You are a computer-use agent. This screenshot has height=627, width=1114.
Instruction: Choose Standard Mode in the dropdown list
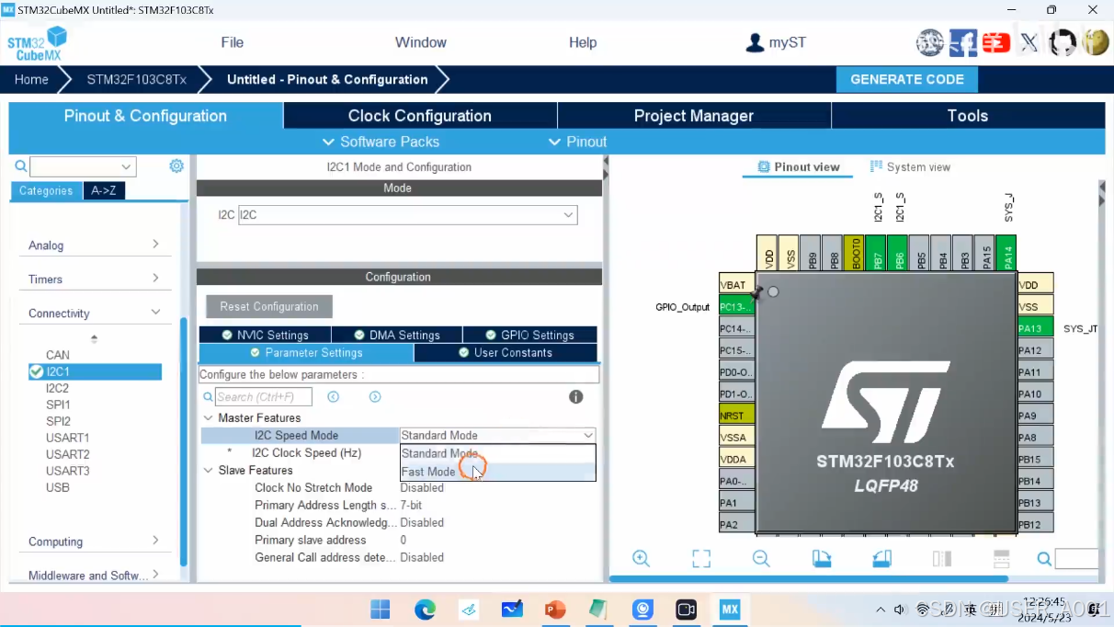coord(497,453)
